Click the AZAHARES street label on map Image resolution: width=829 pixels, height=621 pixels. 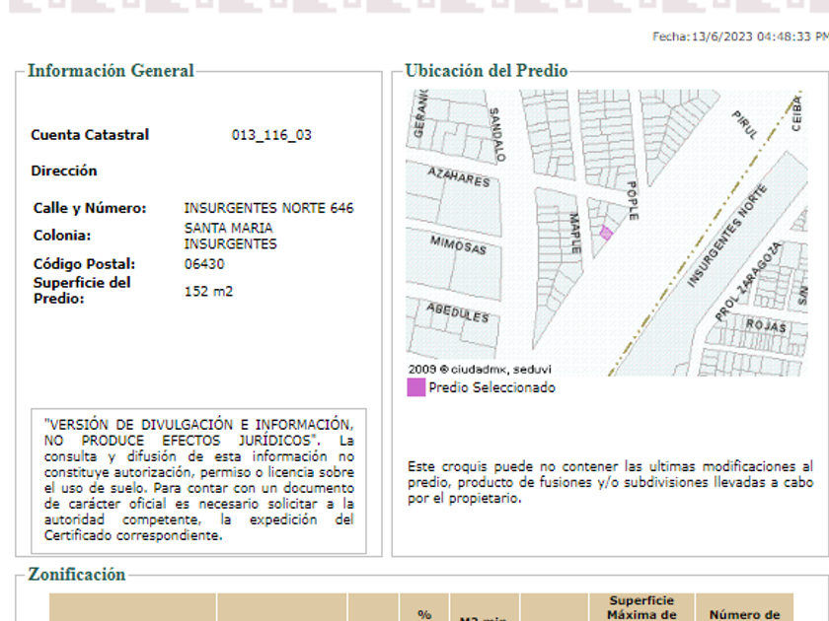(x=459, y=177)
